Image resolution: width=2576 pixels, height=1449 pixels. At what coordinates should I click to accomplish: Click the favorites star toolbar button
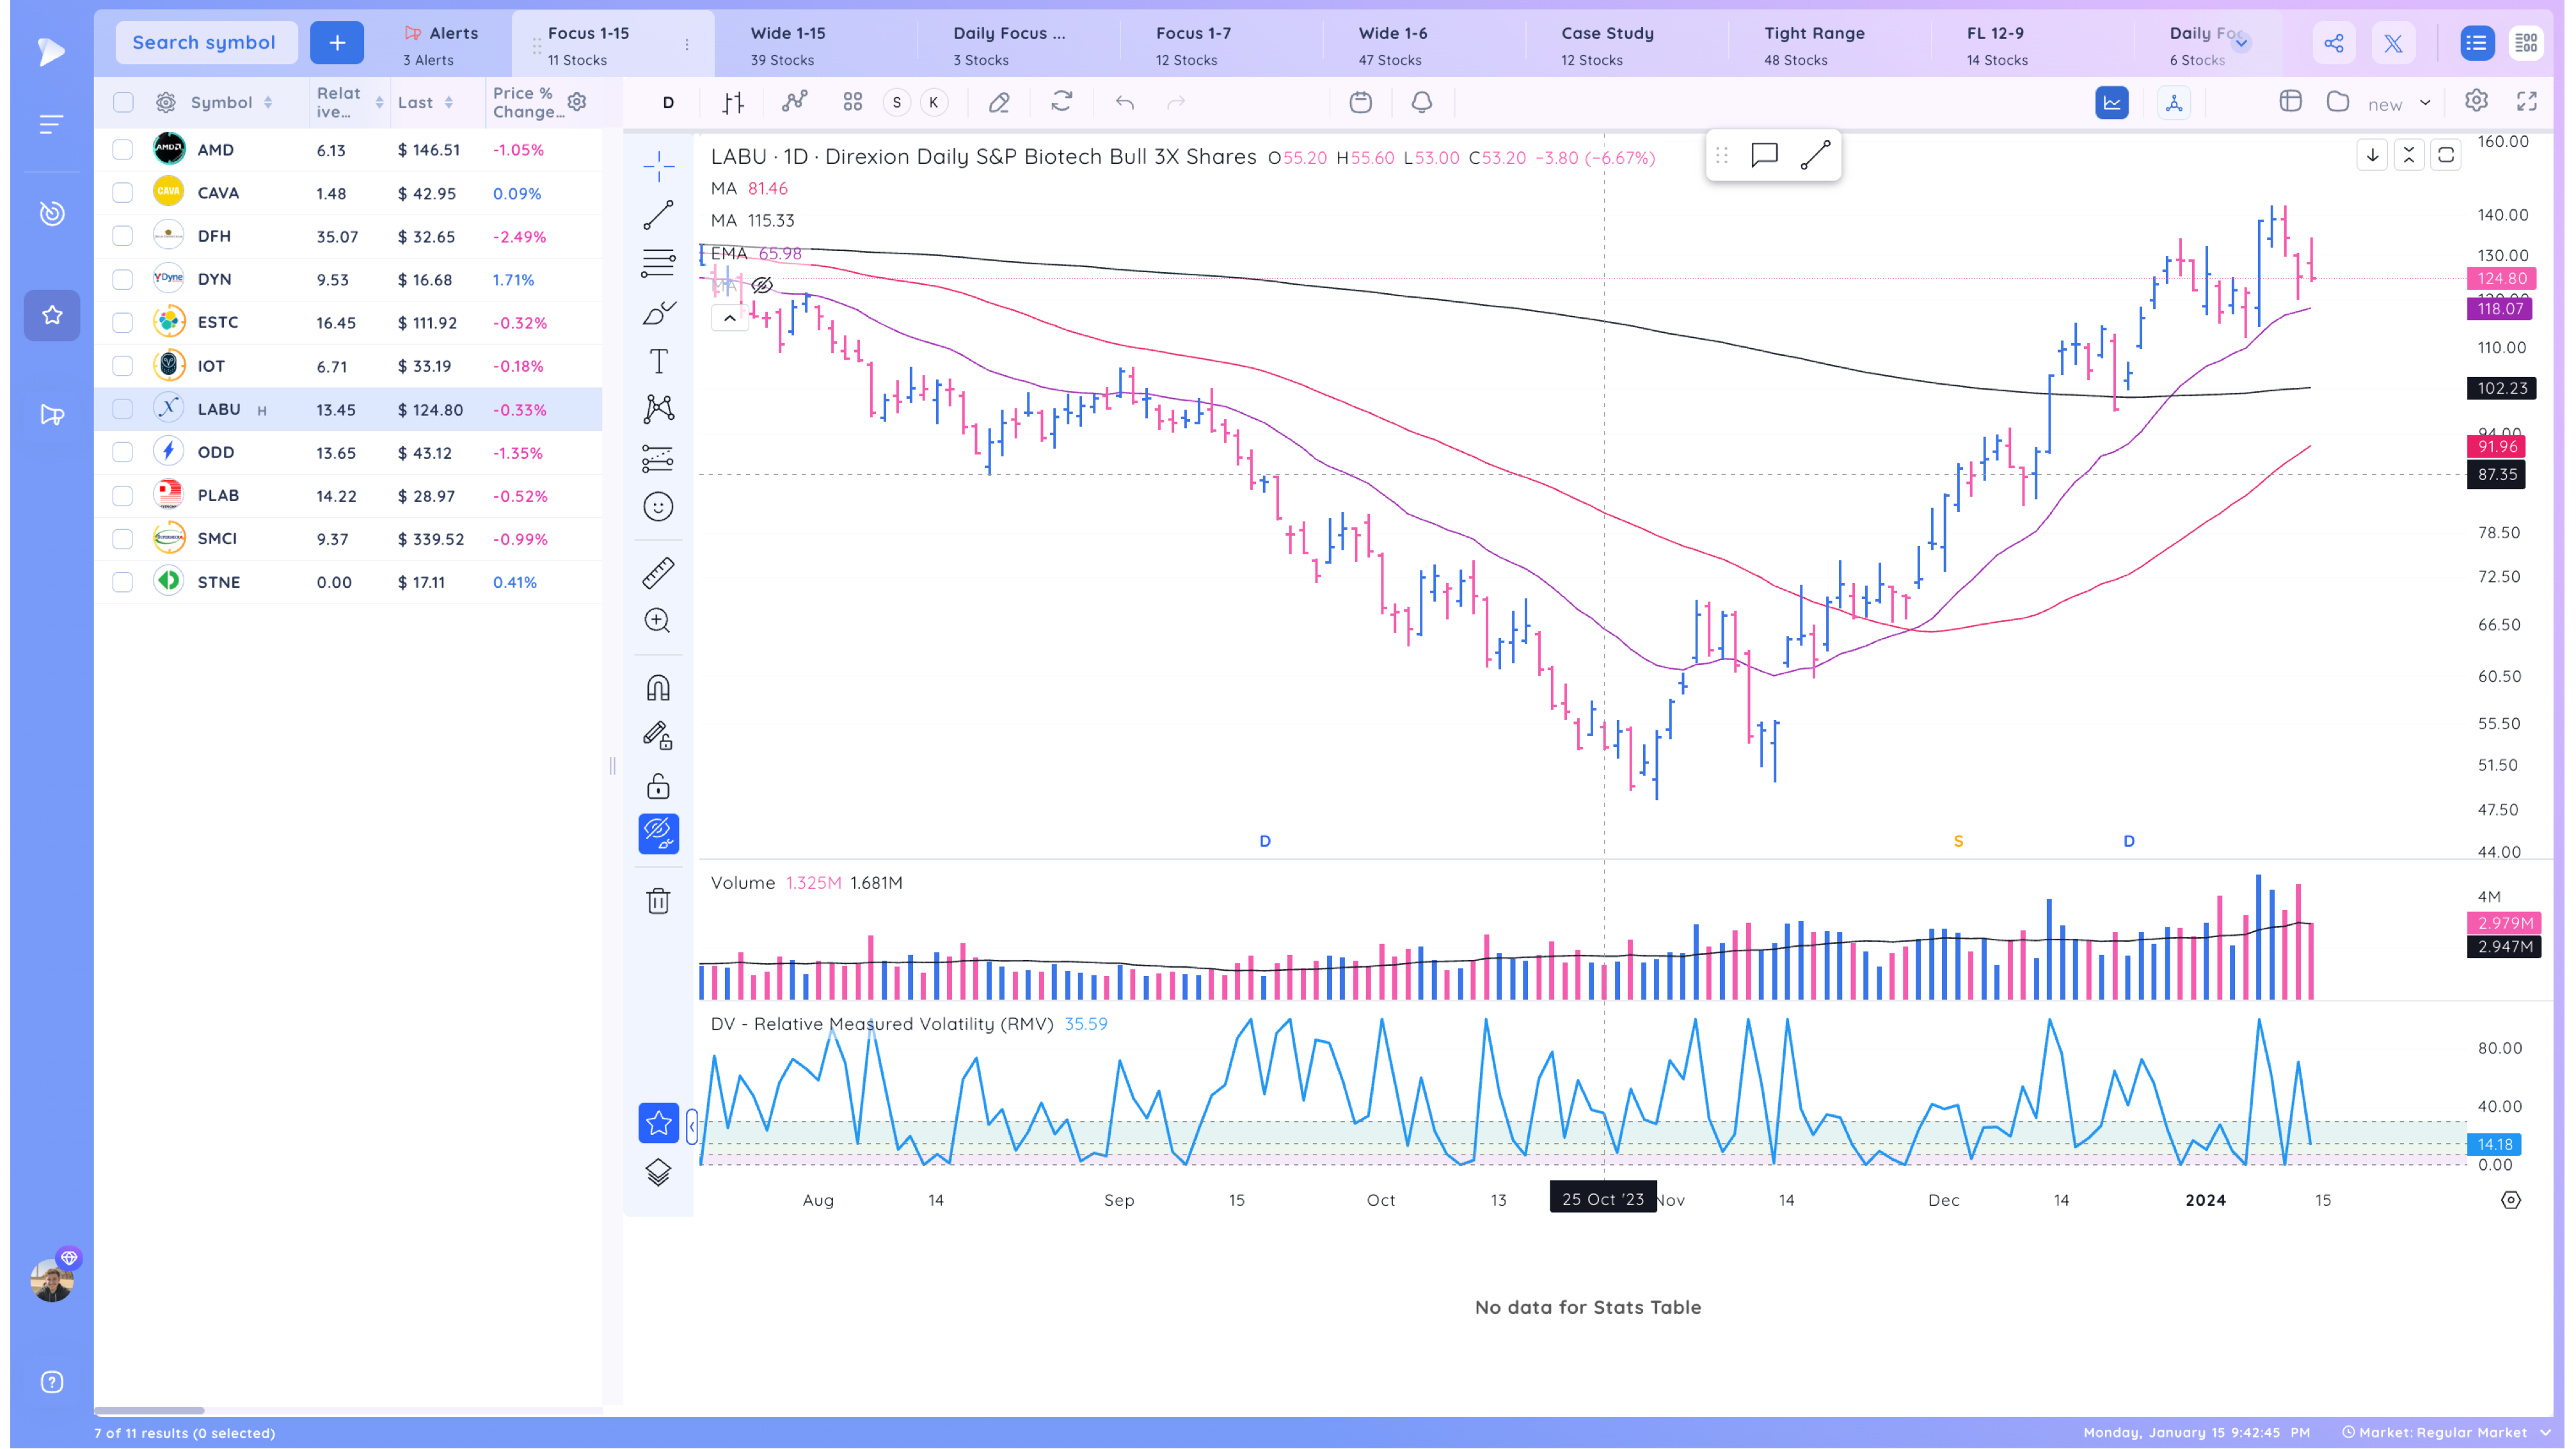coord(658,1123)
